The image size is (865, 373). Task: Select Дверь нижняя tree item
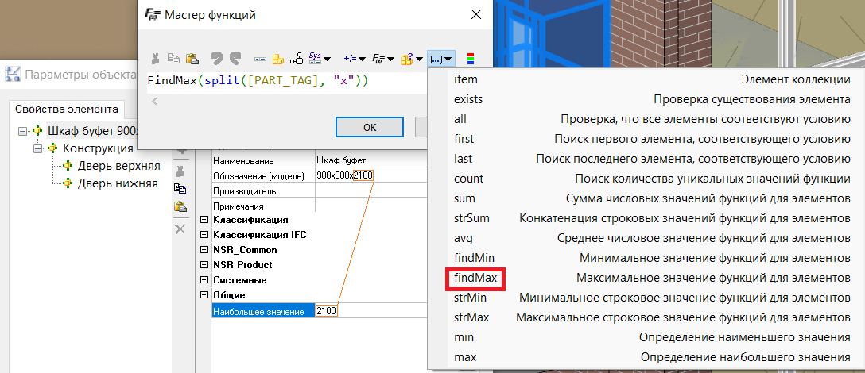pyautogui.click(x=118, y=183)
